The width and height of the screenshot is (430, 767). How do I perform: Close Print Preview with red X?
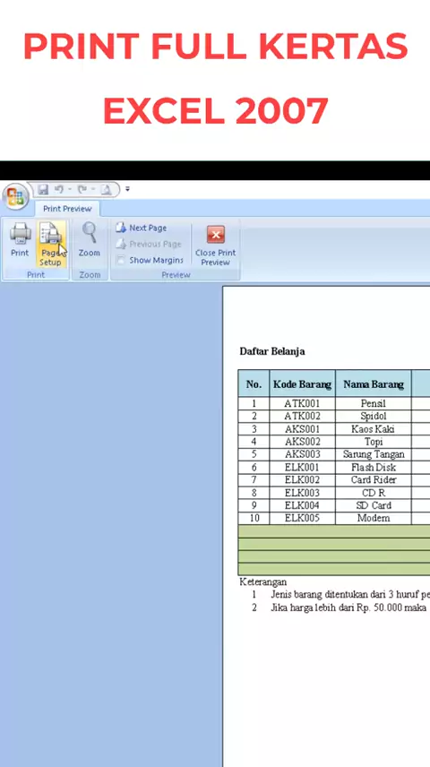click(215, 246)
